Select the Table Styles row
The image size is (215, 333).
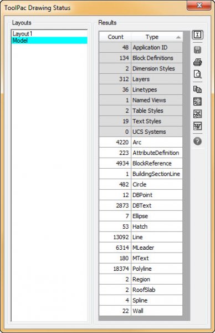click(x=141, y=110)
